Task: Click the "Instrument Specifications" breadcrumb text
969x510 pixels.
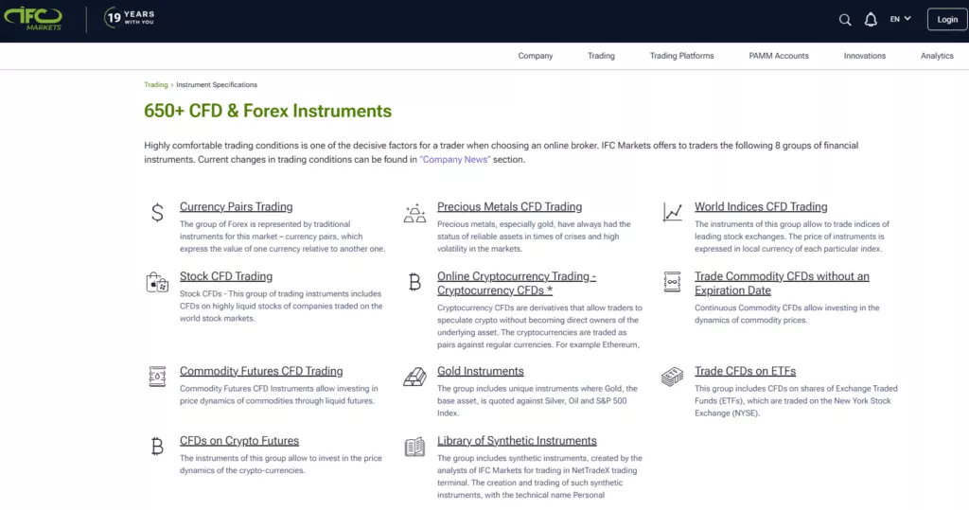Action: click(217, 85)
